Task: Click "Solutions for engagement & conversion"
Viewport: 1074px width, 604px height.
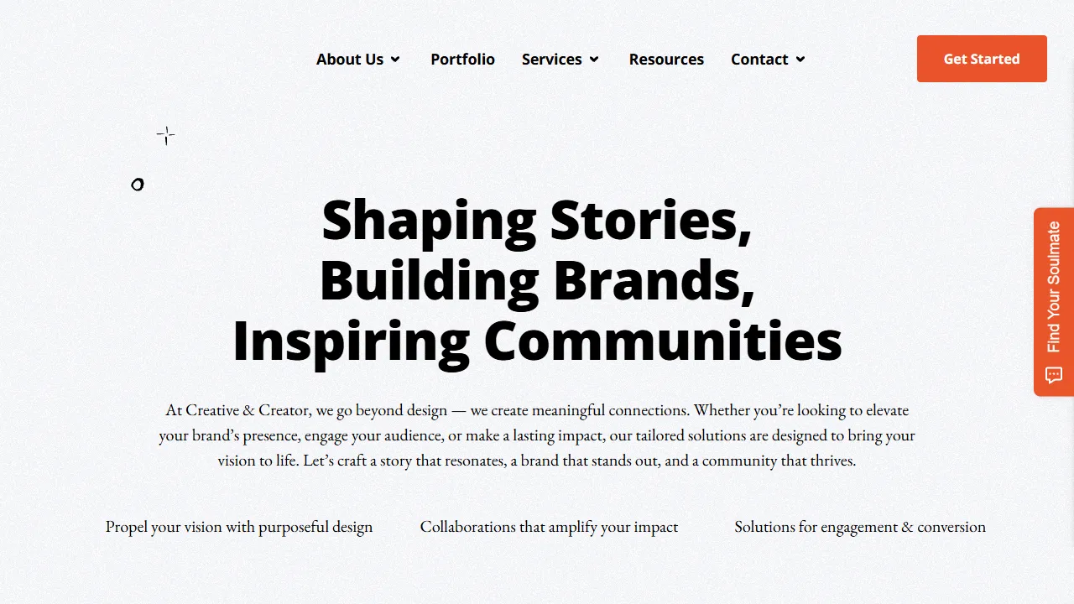Action: [860, 526]
